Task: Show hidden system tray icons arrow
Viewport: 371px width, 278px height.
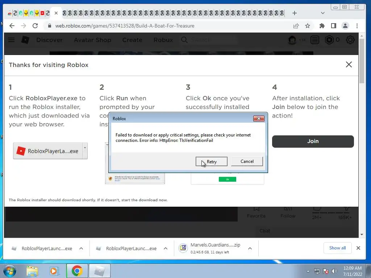Action: (x=308, y=271)
